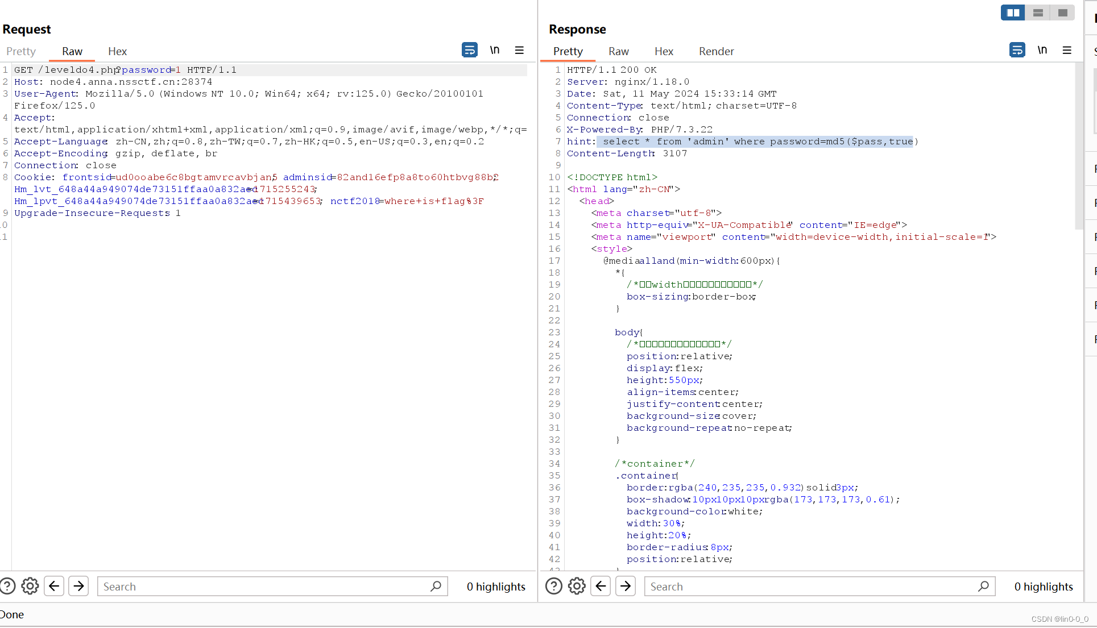Open Response search settings gear
The image size is (1097, 628).
577,586
